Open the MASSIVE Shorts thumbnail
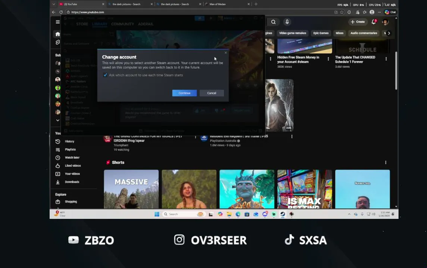Viewport: 427px width, 268px height. 131,189
